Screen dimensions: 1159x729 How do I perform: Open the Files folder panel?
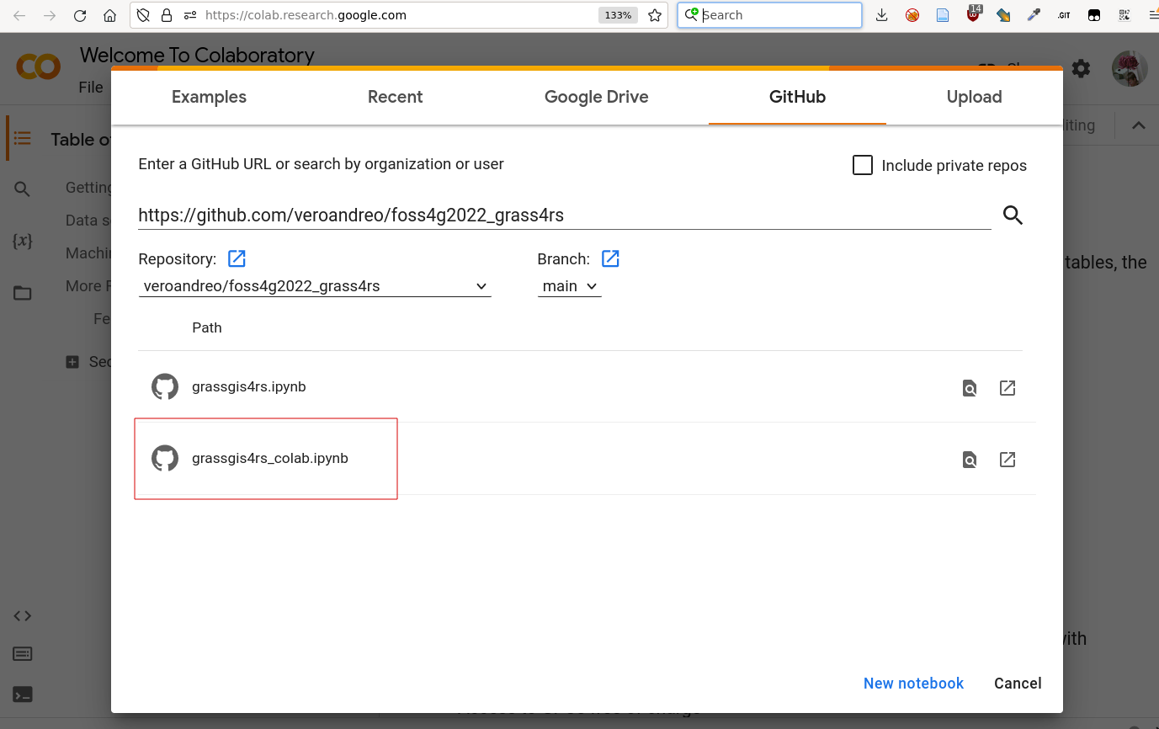pyautogui.click(x=22, y=293)
